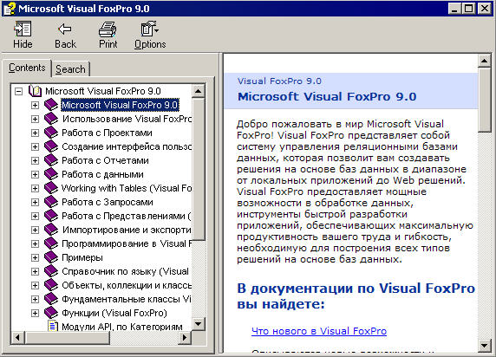Screen dimensions: 496x357
Task: Expand the Импортирование и экспорти node
Action: (x=35, y=230)
